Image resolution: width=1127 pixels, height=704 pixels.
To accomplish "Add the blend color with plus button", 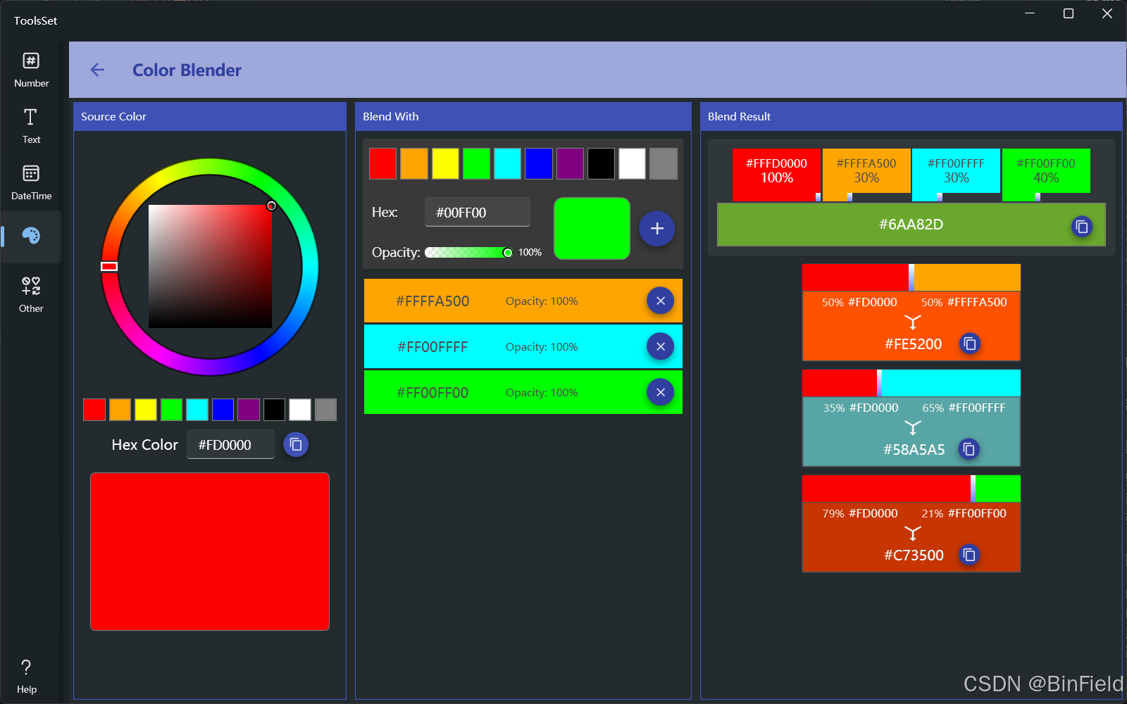I will (657, 229).
